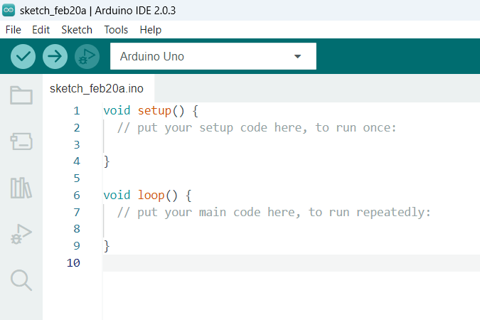
Task: Open the Debug panel in sidebar
Action: (x=21, y=234)
